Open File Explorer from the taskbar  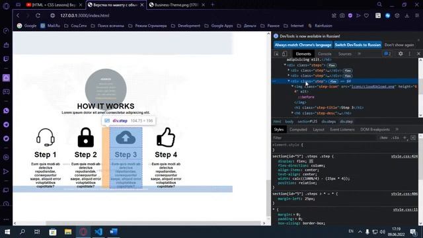68,231
